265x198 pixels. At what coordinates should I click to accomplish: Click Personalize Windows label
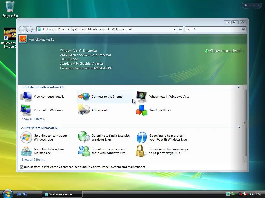tap(48, 110)
